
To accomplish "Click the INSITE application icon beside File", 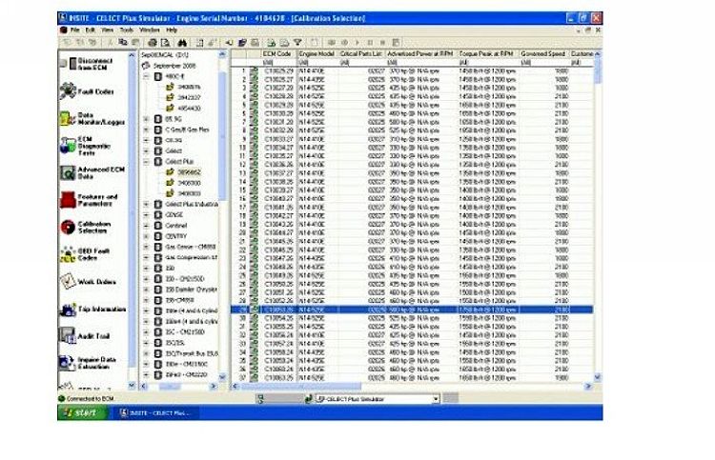I will 64,30.
